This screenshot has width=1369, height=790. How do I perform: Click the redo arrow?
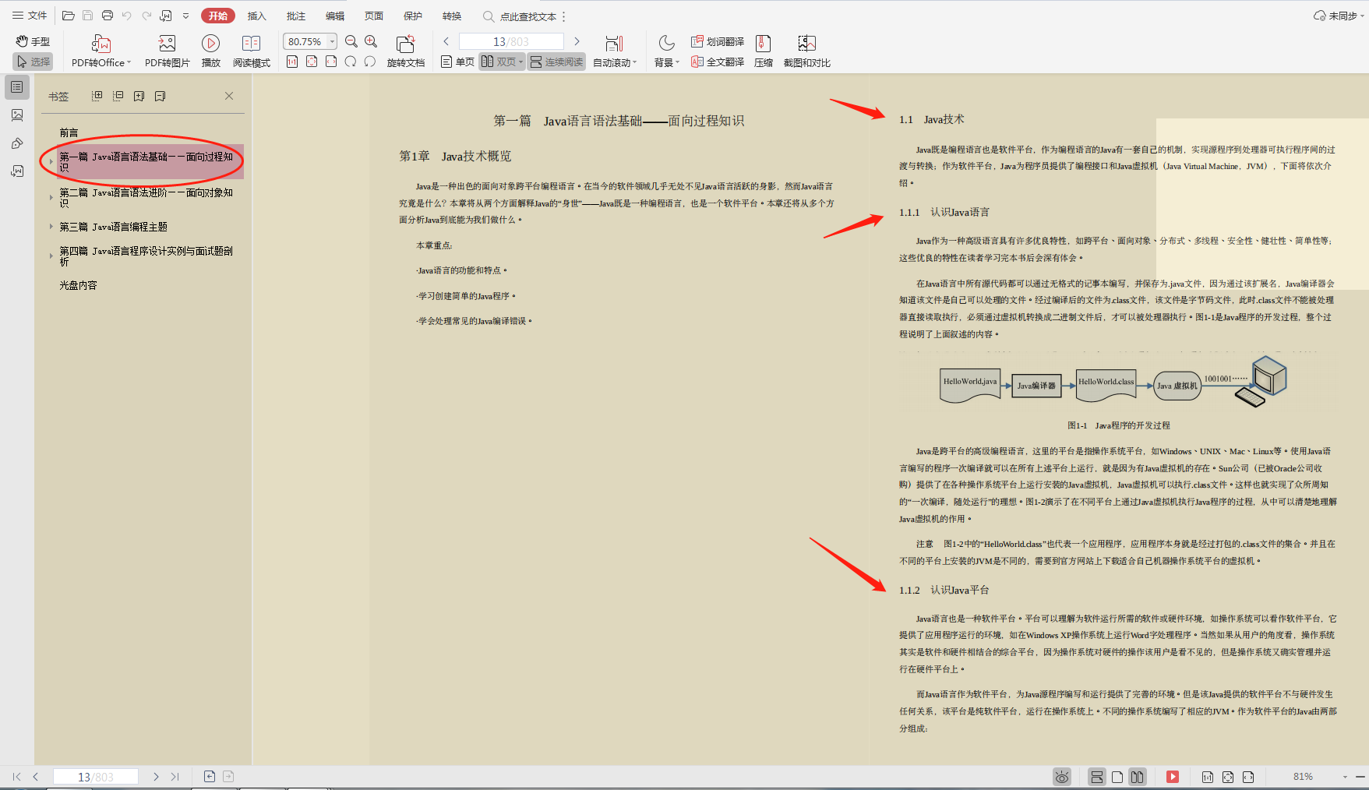[x=146, y=16]
